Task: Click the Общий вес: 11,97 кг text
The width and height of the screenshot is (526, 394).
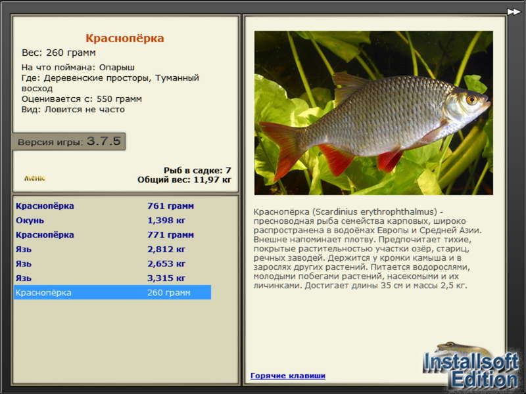Action: pyautogui.click(x=184, y=179)
